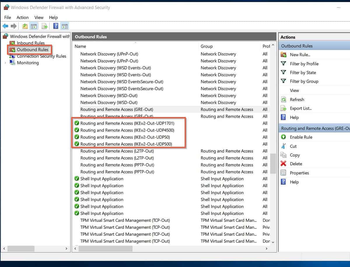The width and height of the screenshot is (350, 267).
Task: Open the Action menu
Action: [x=22, y=18]
